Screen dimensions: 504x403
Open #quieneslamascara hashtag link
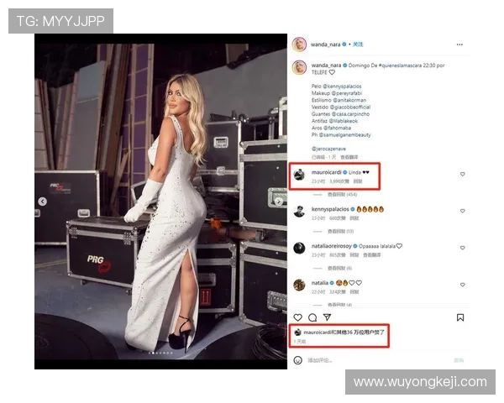coord(400,65)
